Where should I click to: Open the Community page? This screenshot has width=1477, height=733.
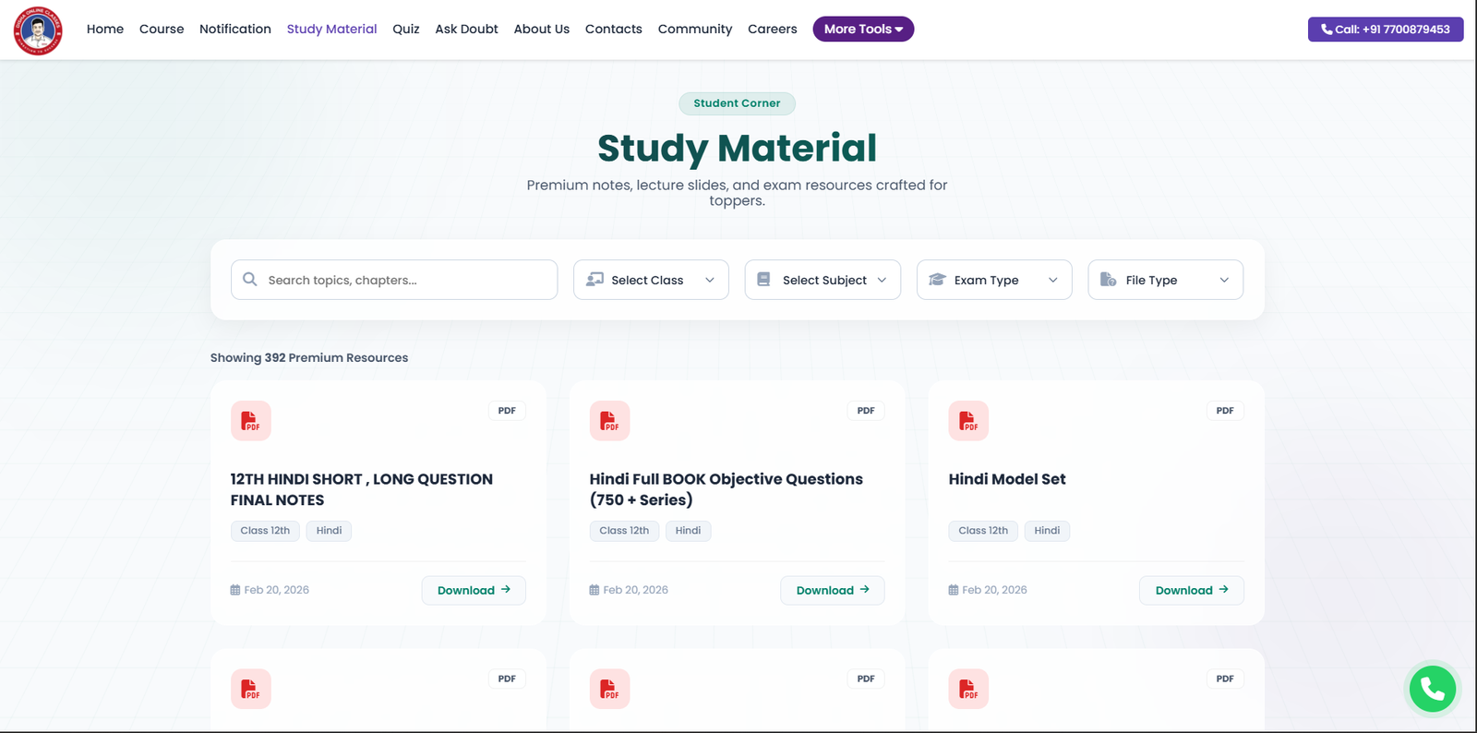click(695, 29)
